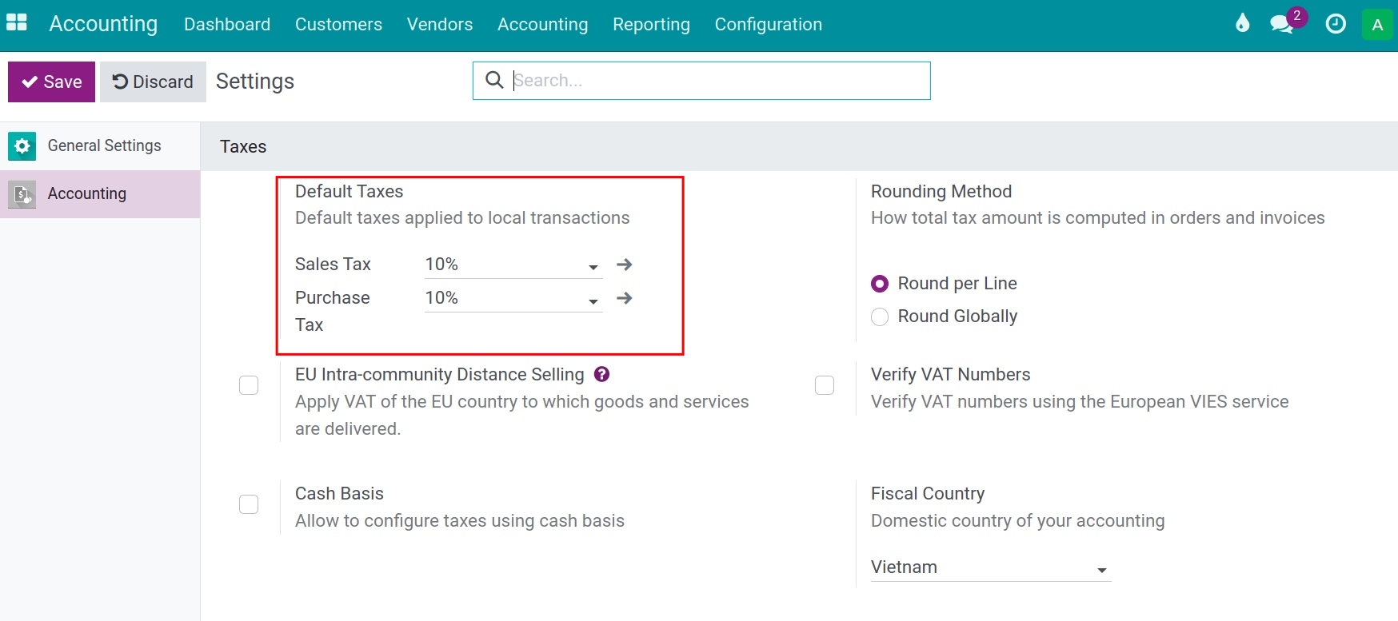Screen dimensions: 1398x621
Task: Click the Default Taxes heading
Action: [x=349, y=192]
